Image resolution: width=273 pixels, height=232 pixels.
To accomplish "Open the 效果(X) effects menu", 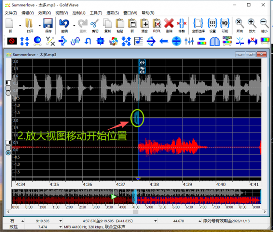I will point(44,13).
